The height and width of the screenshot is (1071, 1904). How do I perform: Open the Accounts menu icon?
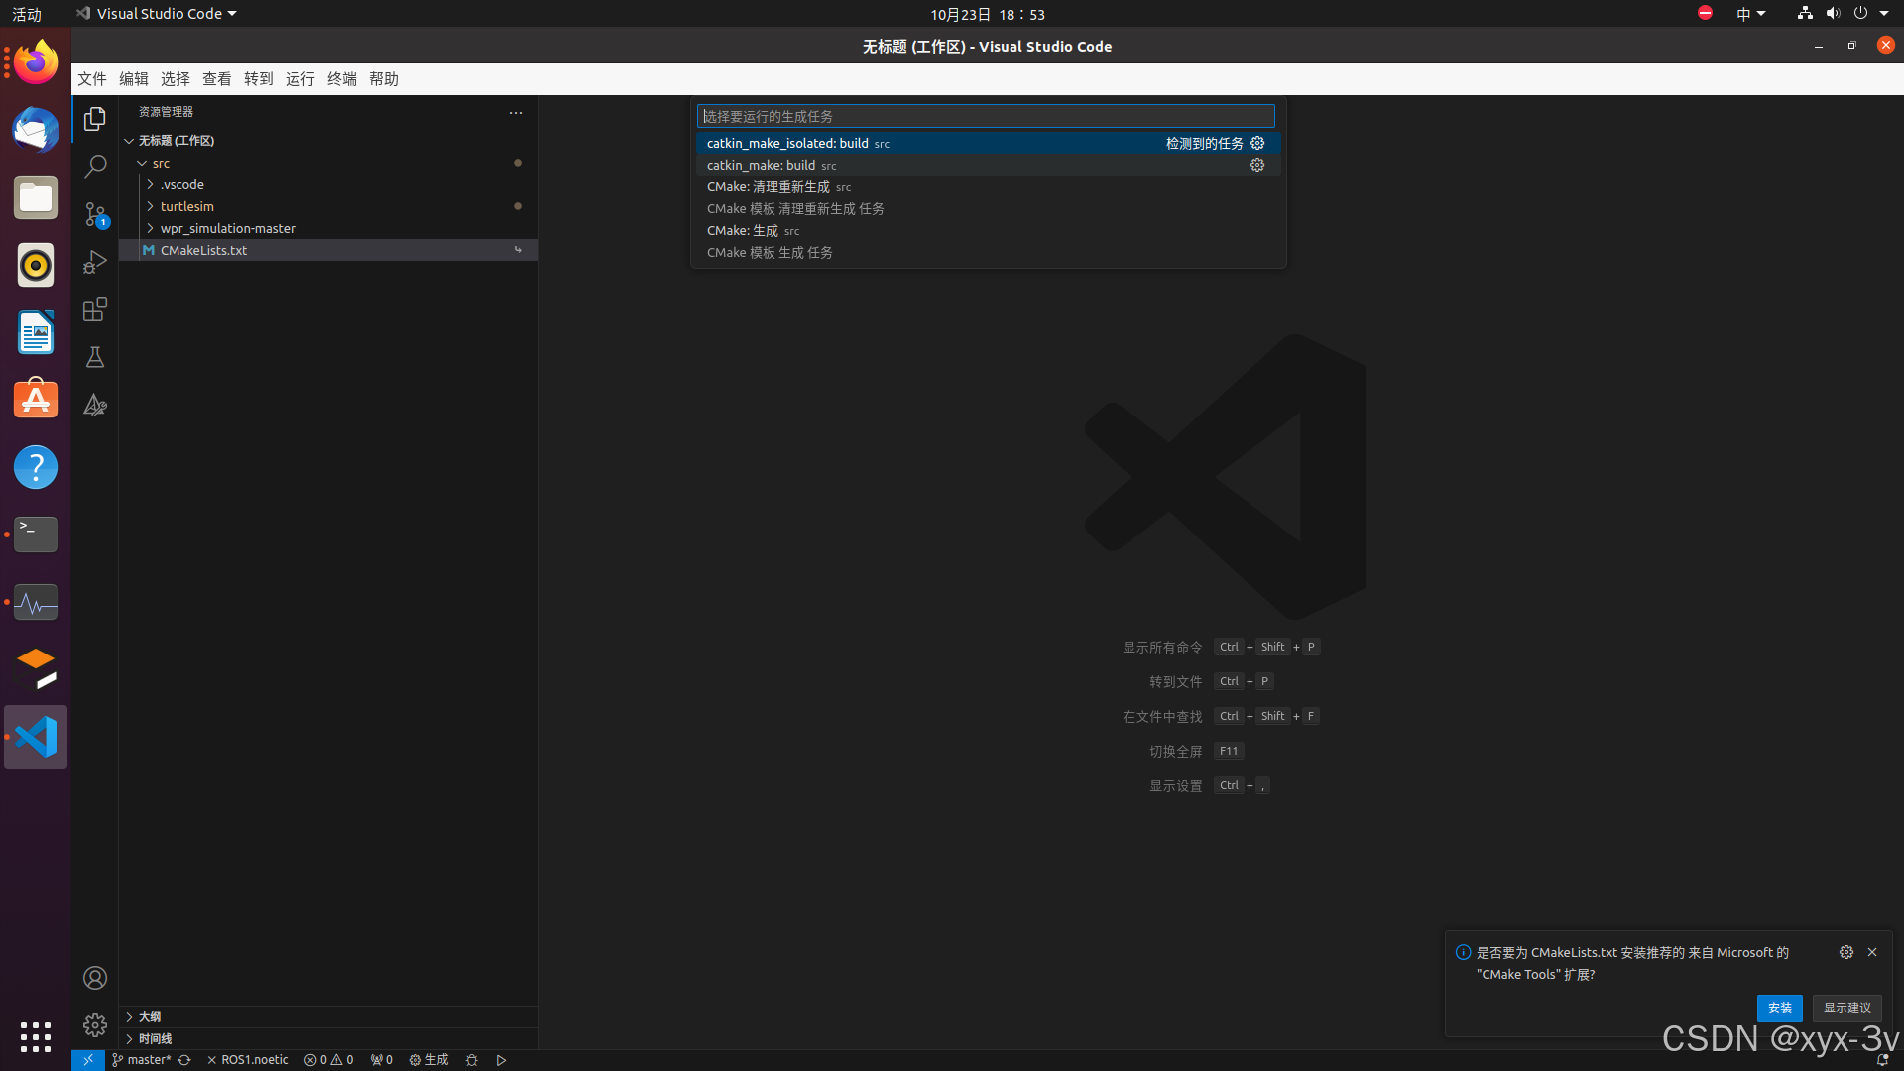pos(95,978)
